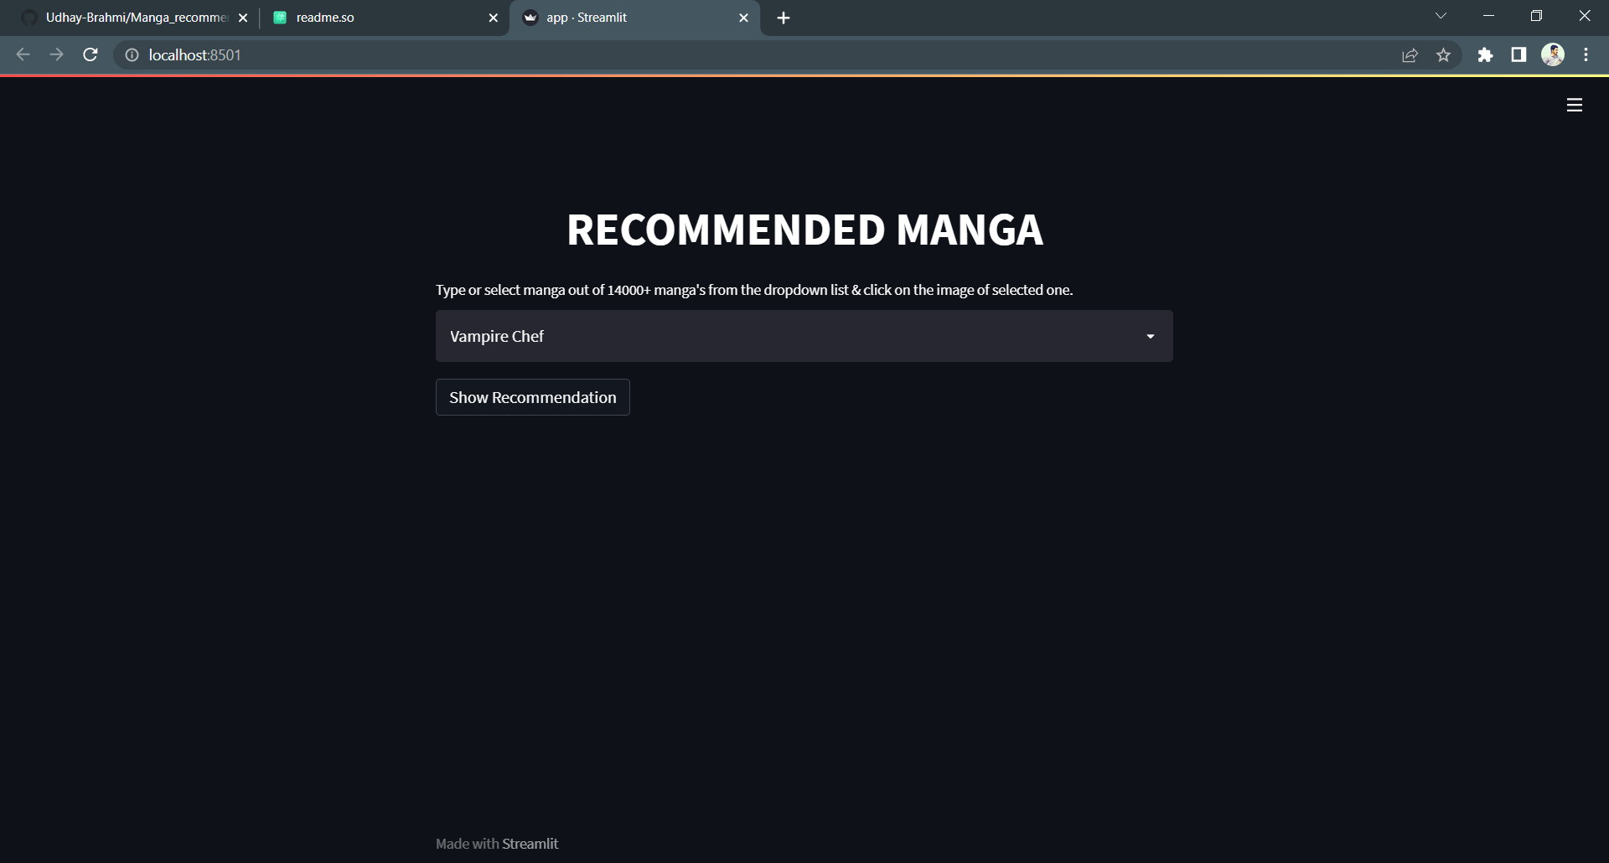The image size is (1609, 863).
Task: Open the Streamlit hamburger menu
Action: point(1575,105)
